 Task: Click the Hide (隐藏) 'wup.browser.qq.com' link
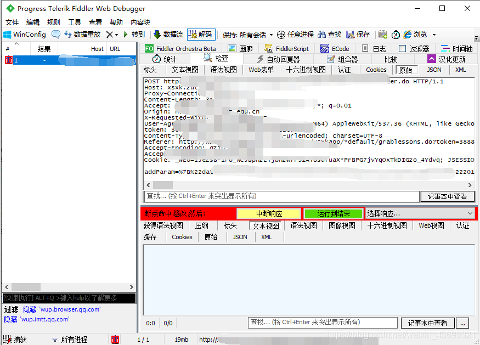61,309
